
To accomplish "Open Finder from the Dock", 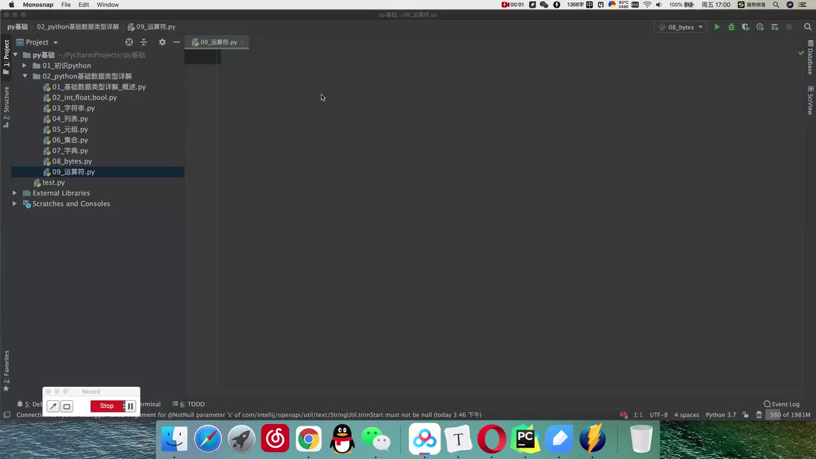I will click(174, 439).
